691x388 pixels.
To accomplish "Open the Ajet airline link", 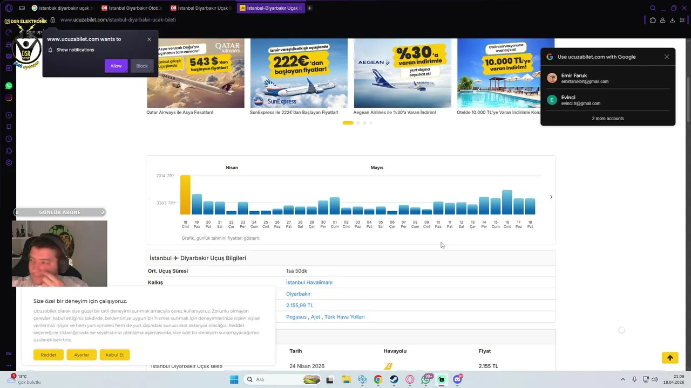I will [x=315, y=317].
